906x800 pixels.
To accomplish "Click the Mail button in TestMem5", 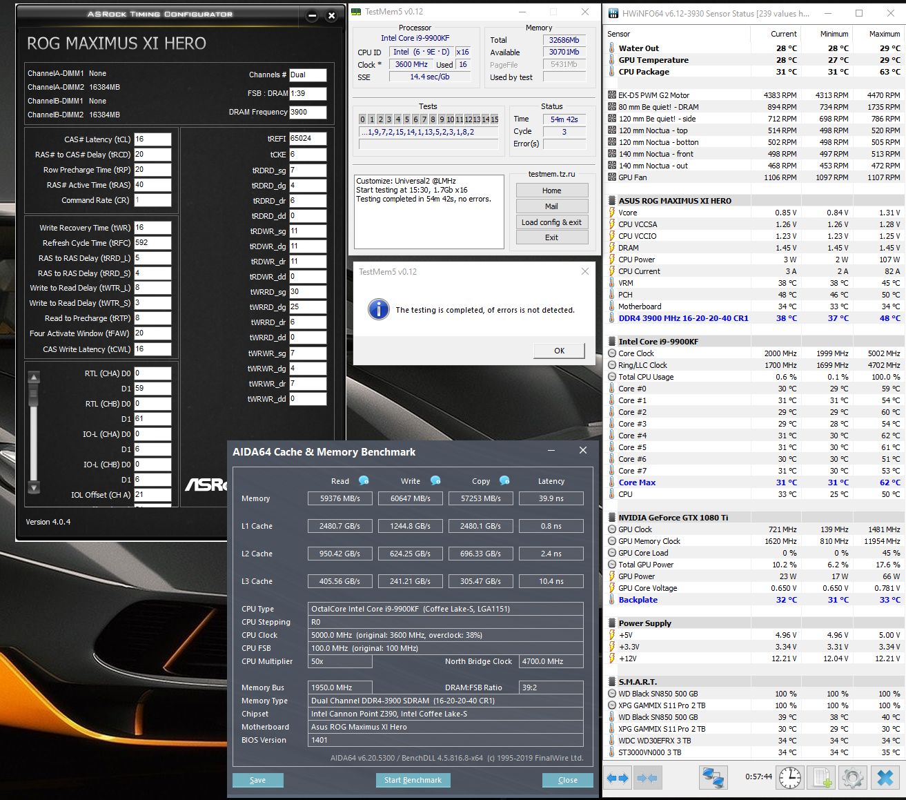I will (552, 206).
